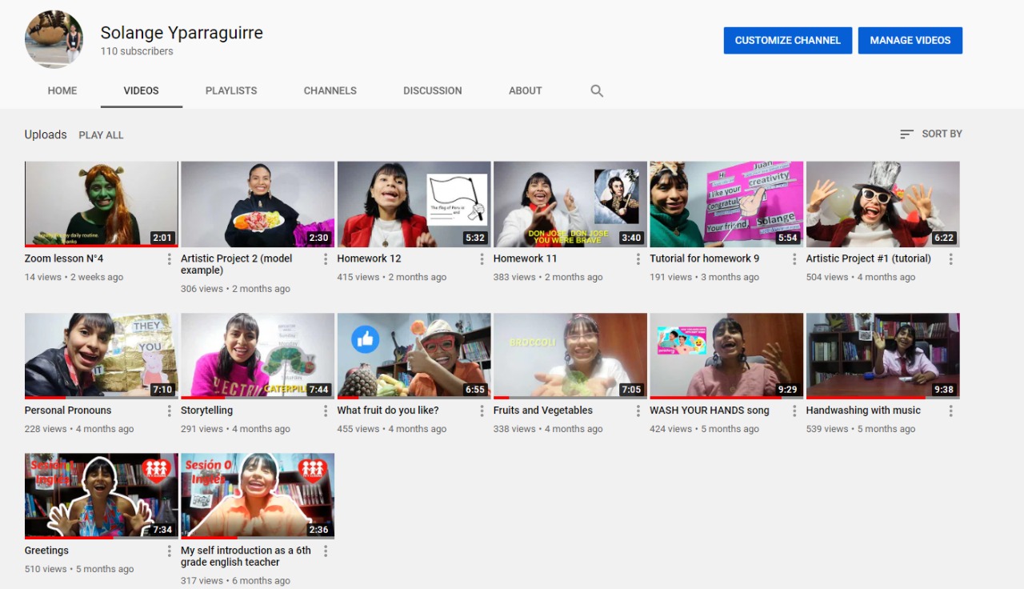Open options for Tutorial for homework 9
Image resolution: width=1024 pixels, height=589 pixels.
pyautogui.click(x=794, y=259)
